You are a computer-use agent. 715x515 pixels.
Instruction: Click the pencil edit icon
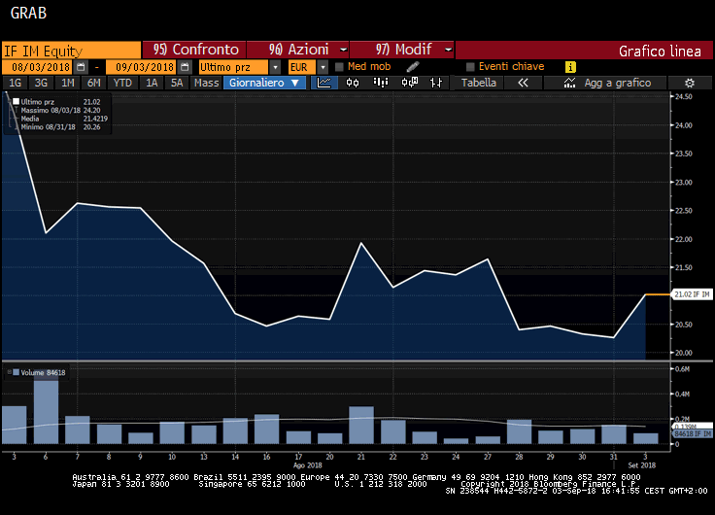[x=412, y=66]
